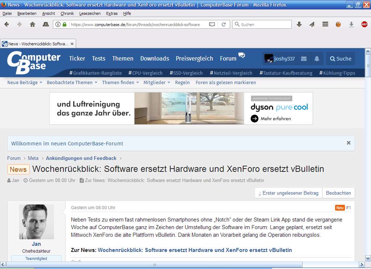Open the downloads panel gray arrow

(351, 24)
